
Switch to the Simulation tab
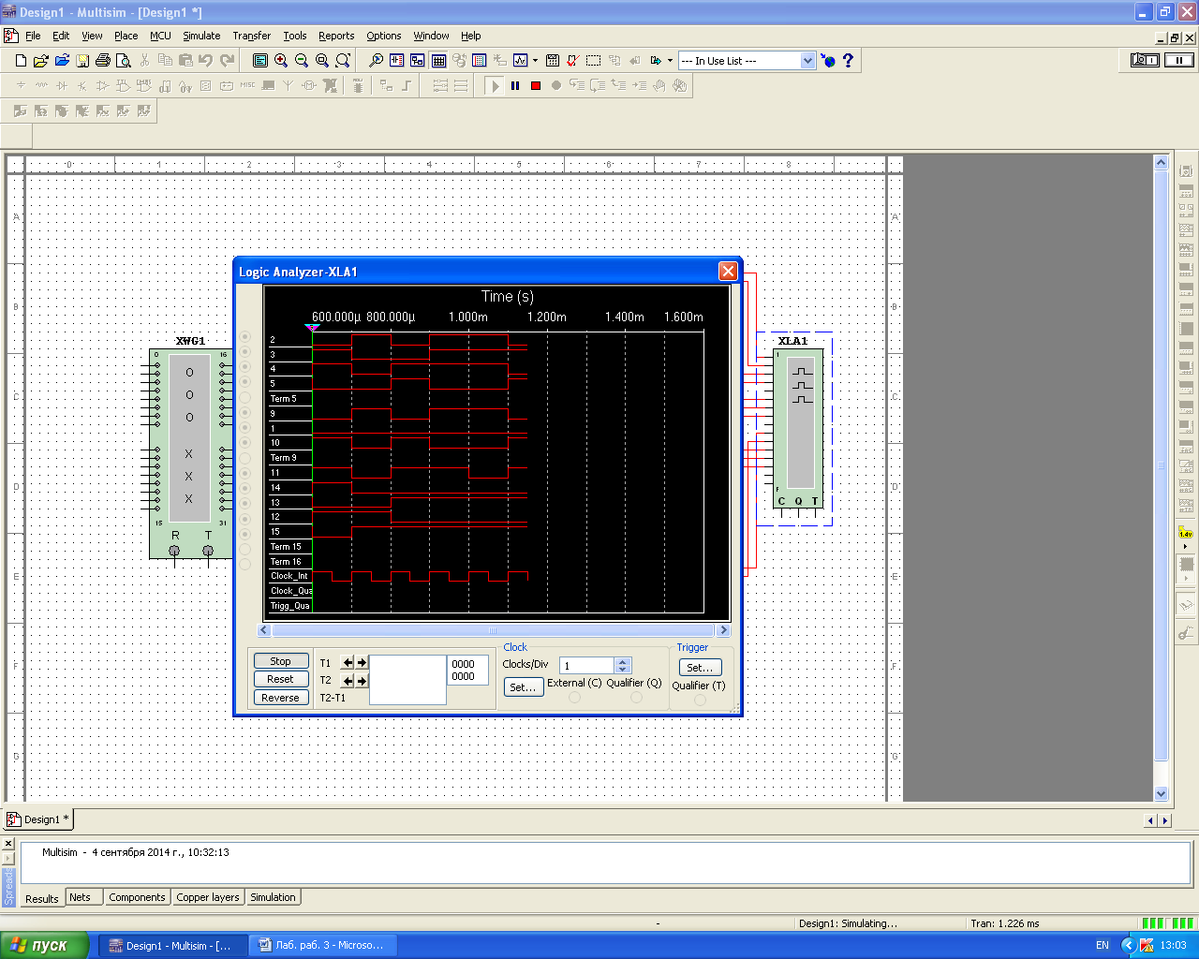[x=273, y=897]
